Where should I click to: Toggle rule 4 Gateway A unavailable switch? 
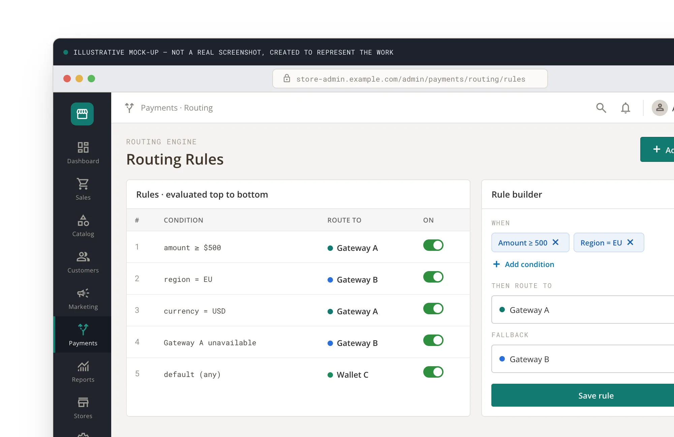[433, 340]
